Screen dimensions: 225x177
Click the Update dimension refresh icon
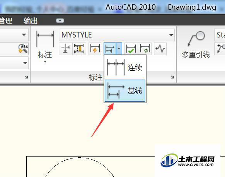[145, 49]
